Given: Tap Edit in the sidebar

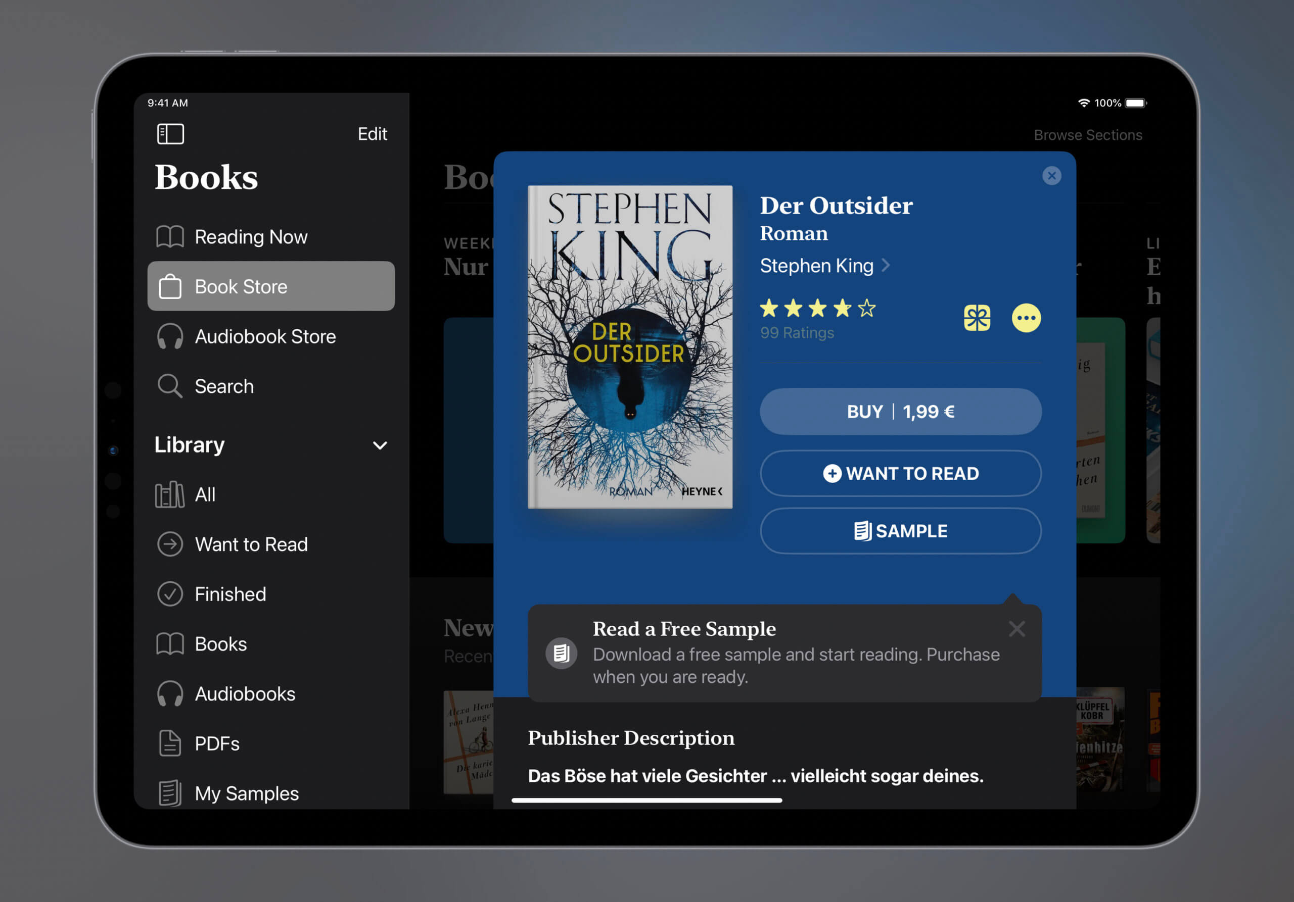Looking at the screenshot, I should coord(372,134).
